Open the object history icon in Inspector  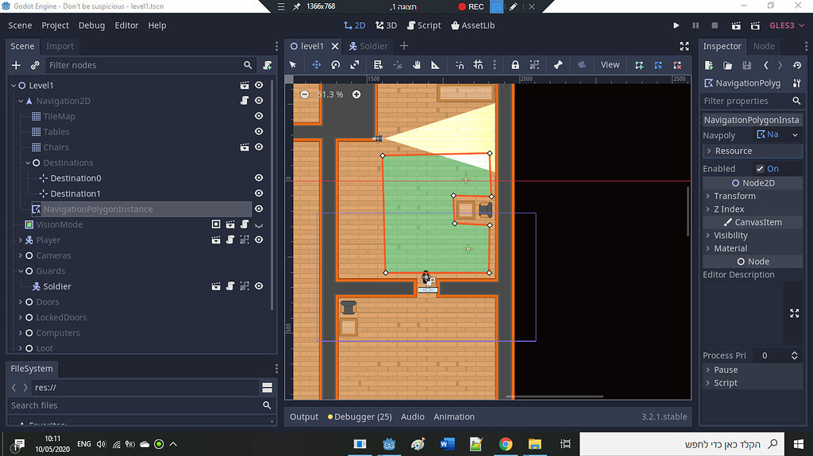796,65
